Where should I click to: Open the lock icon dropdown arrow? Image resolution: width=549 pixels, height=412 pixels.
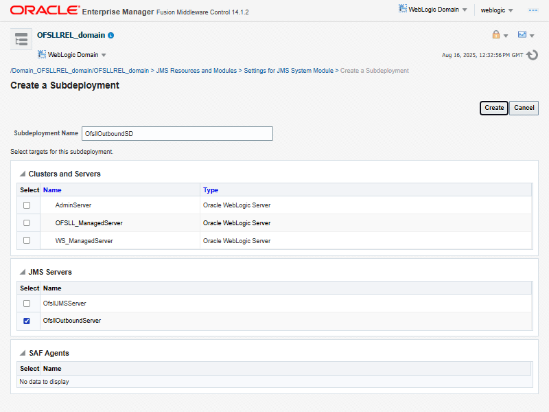(506, 36)
